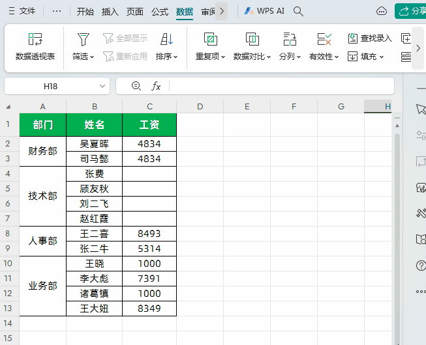
Task: Click 重新应用 reapply filter button
Action: [x=125, y=57]
